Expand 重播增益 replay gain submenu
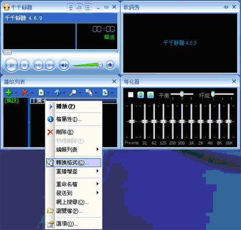Image resolution: width=241 pixels, height=230 pixels. [x=74, y=171]
